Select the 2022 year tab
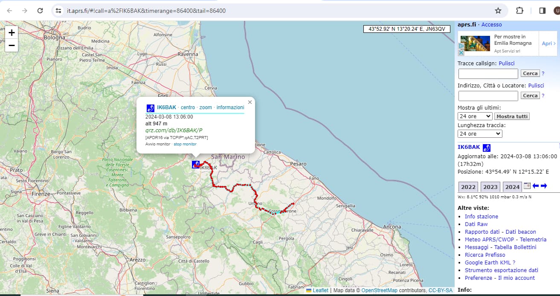 (x=468, y=186)
